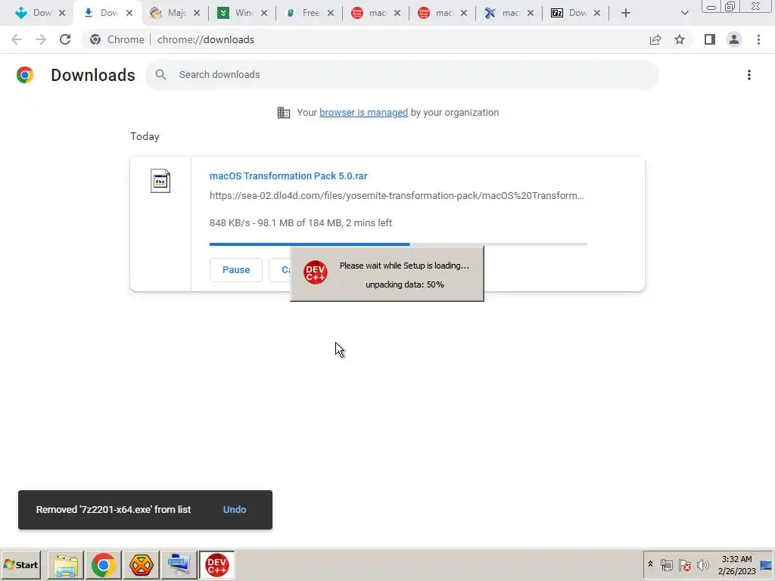Open the profile avatar menu
The image size is (775, 581).
[734, 39]
